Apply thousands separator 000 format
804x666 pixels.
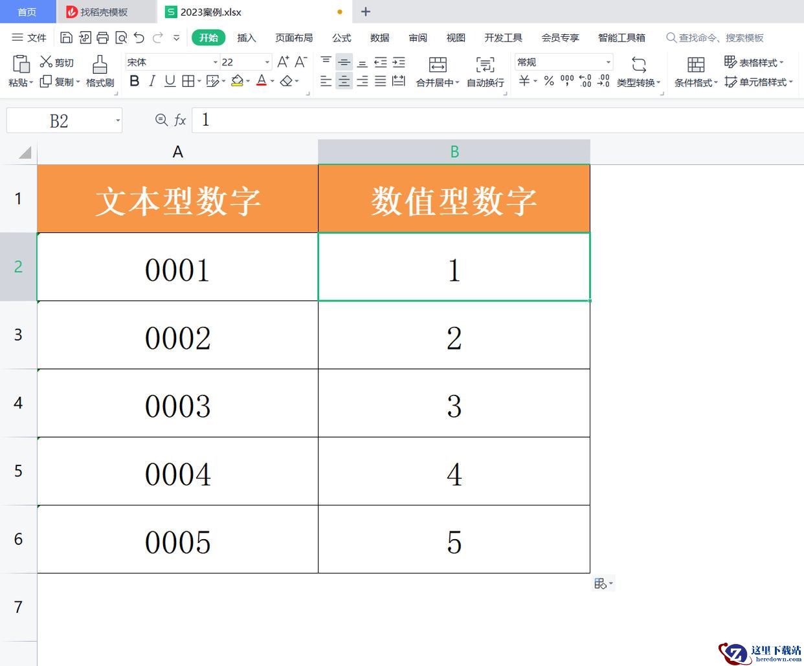[x=567, y=80]
